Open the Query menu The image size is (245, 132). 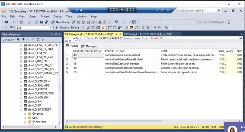[x=33, y=17]
